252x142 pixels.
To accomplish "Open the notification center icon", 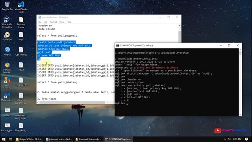I will tap(246, 139).
